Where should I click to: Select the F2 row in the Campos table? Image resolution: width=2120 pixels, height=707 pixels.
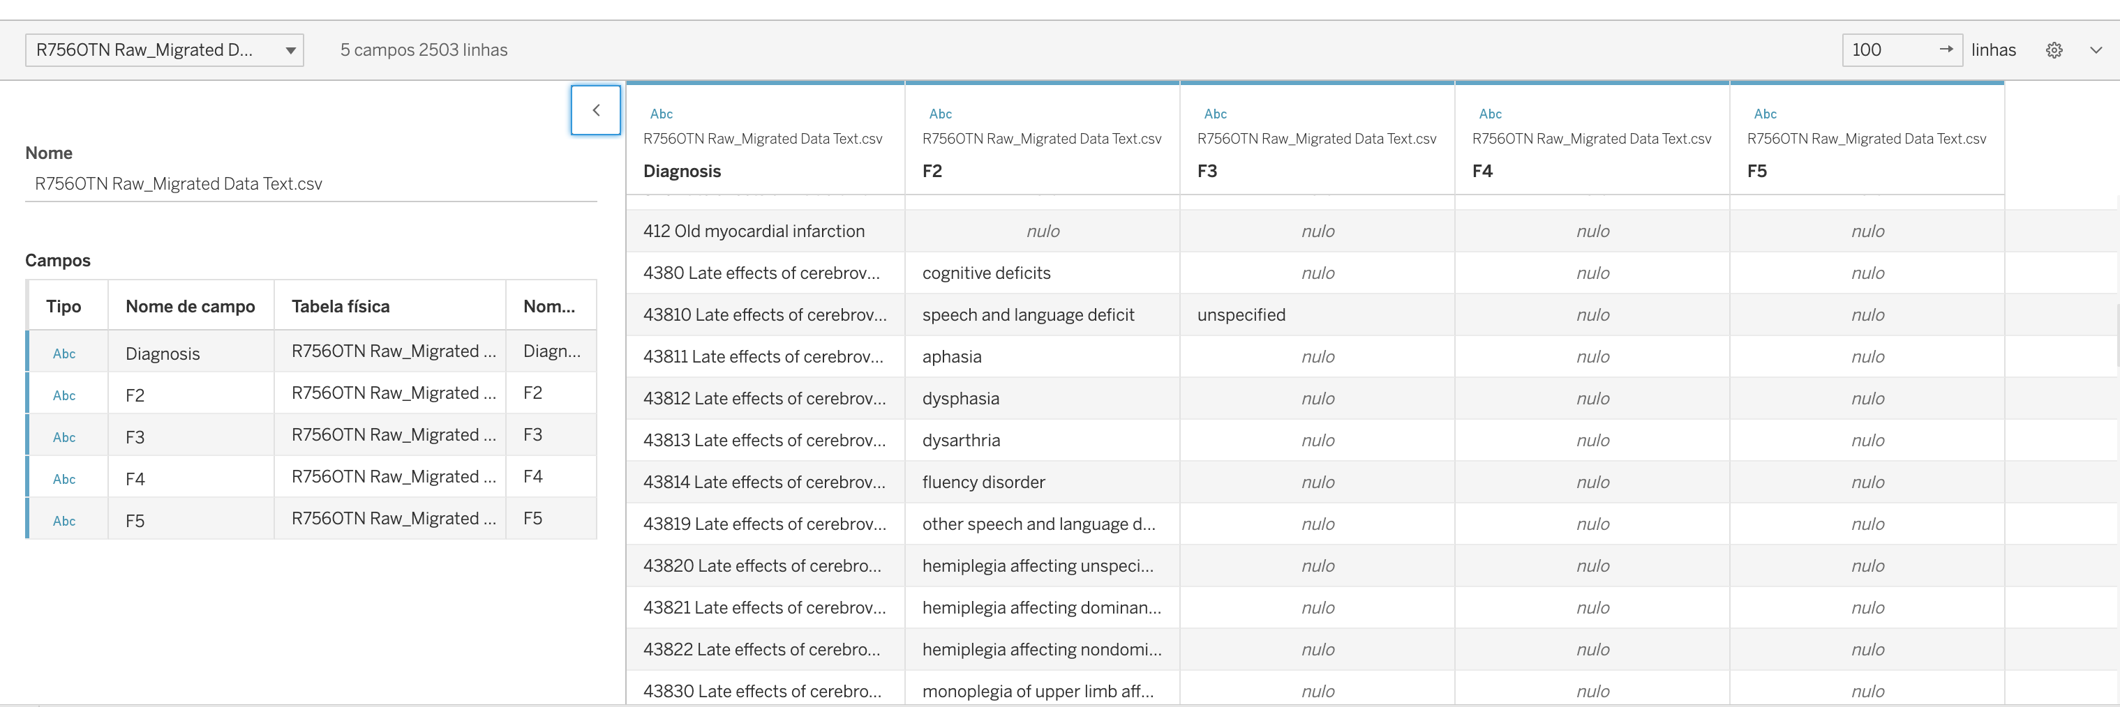click(x=191, y=395)
